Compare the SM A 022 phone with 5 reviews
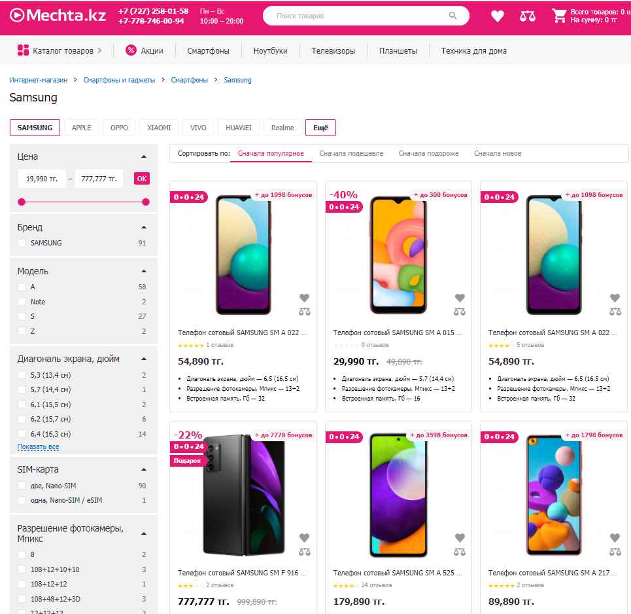The height and width of the screenshot is (614, 631). pyautogui.click(x=615, y=312)
